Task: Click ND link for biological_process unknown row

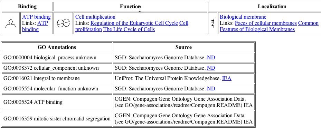Action: pyautogui.click(x=211, y=58)
